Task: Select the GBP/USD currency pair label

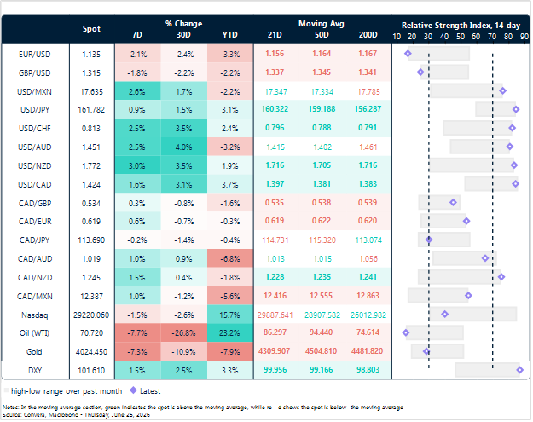Action: click(35, 73)
